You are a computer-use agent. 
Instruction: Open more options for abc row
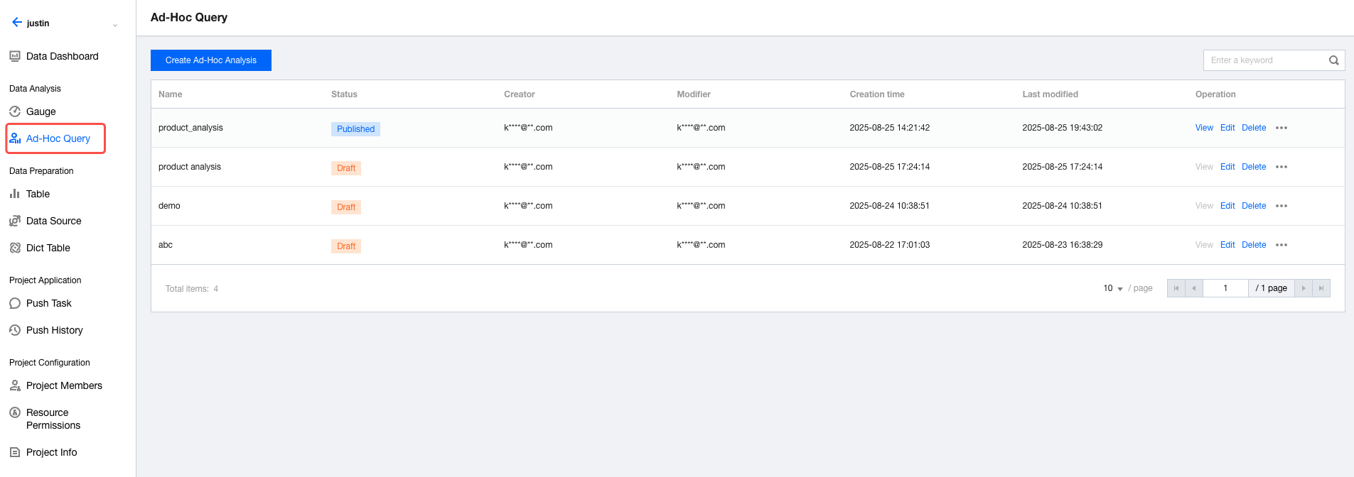click(x=1282, y=245)
